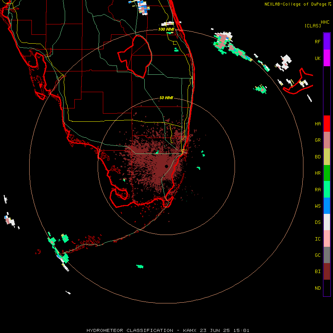
Task: Click the KAMX 23 JUN 25 15:01 timestamp
Action: pos(216,330)
